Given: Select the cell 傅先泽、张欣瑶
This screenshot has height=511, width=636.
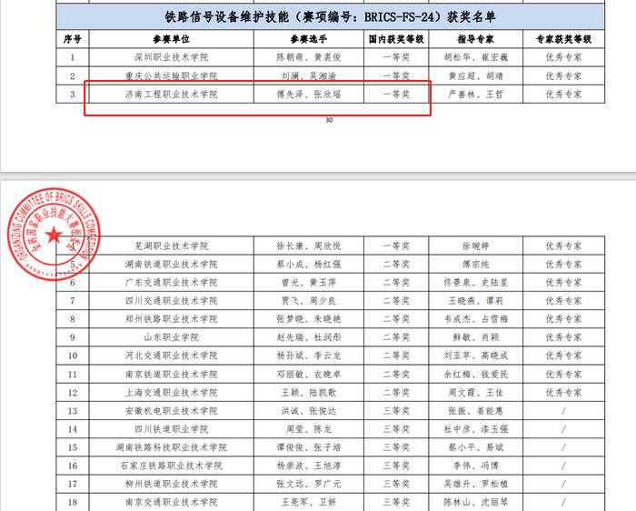Looking at the screenshot, I should [x=309, y=95].
